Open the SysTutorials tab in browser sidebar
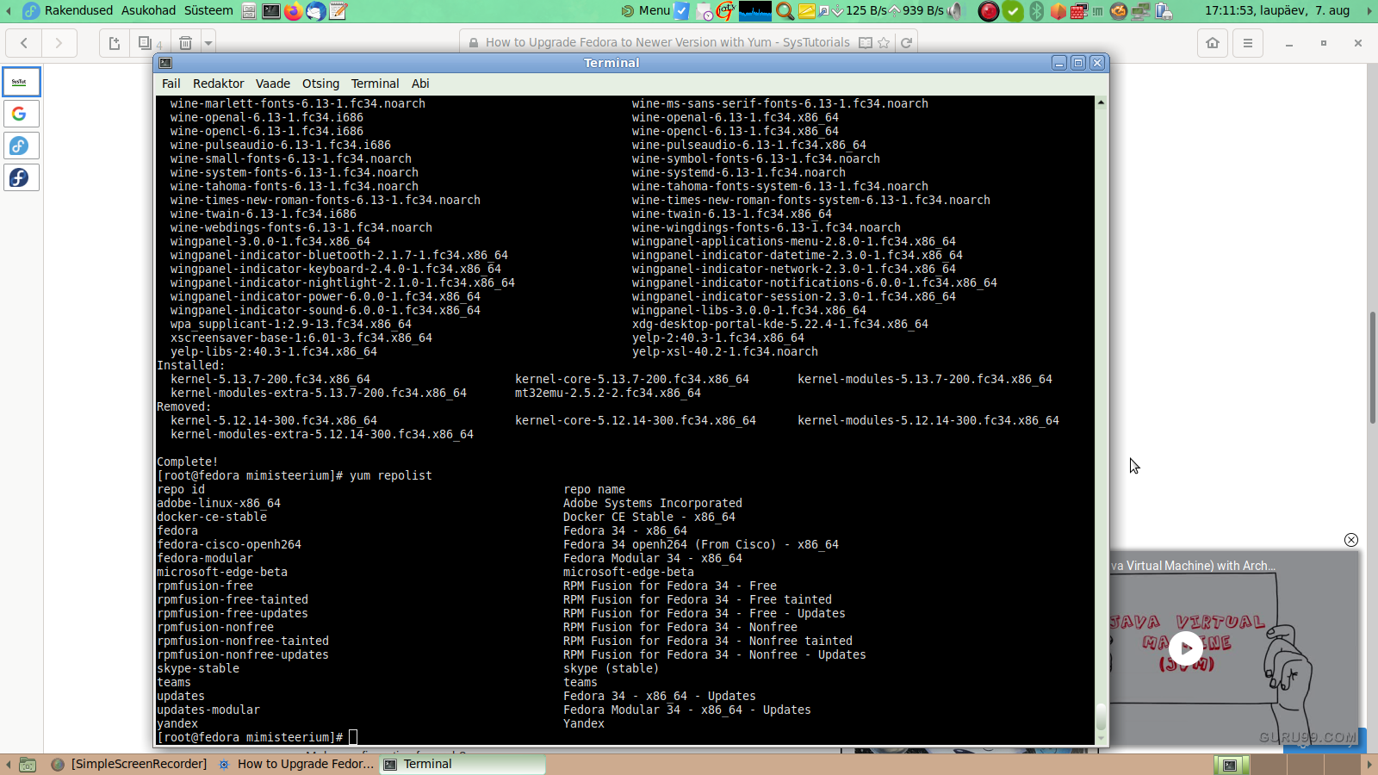1378x775 pixels. (x=22, y=82)
